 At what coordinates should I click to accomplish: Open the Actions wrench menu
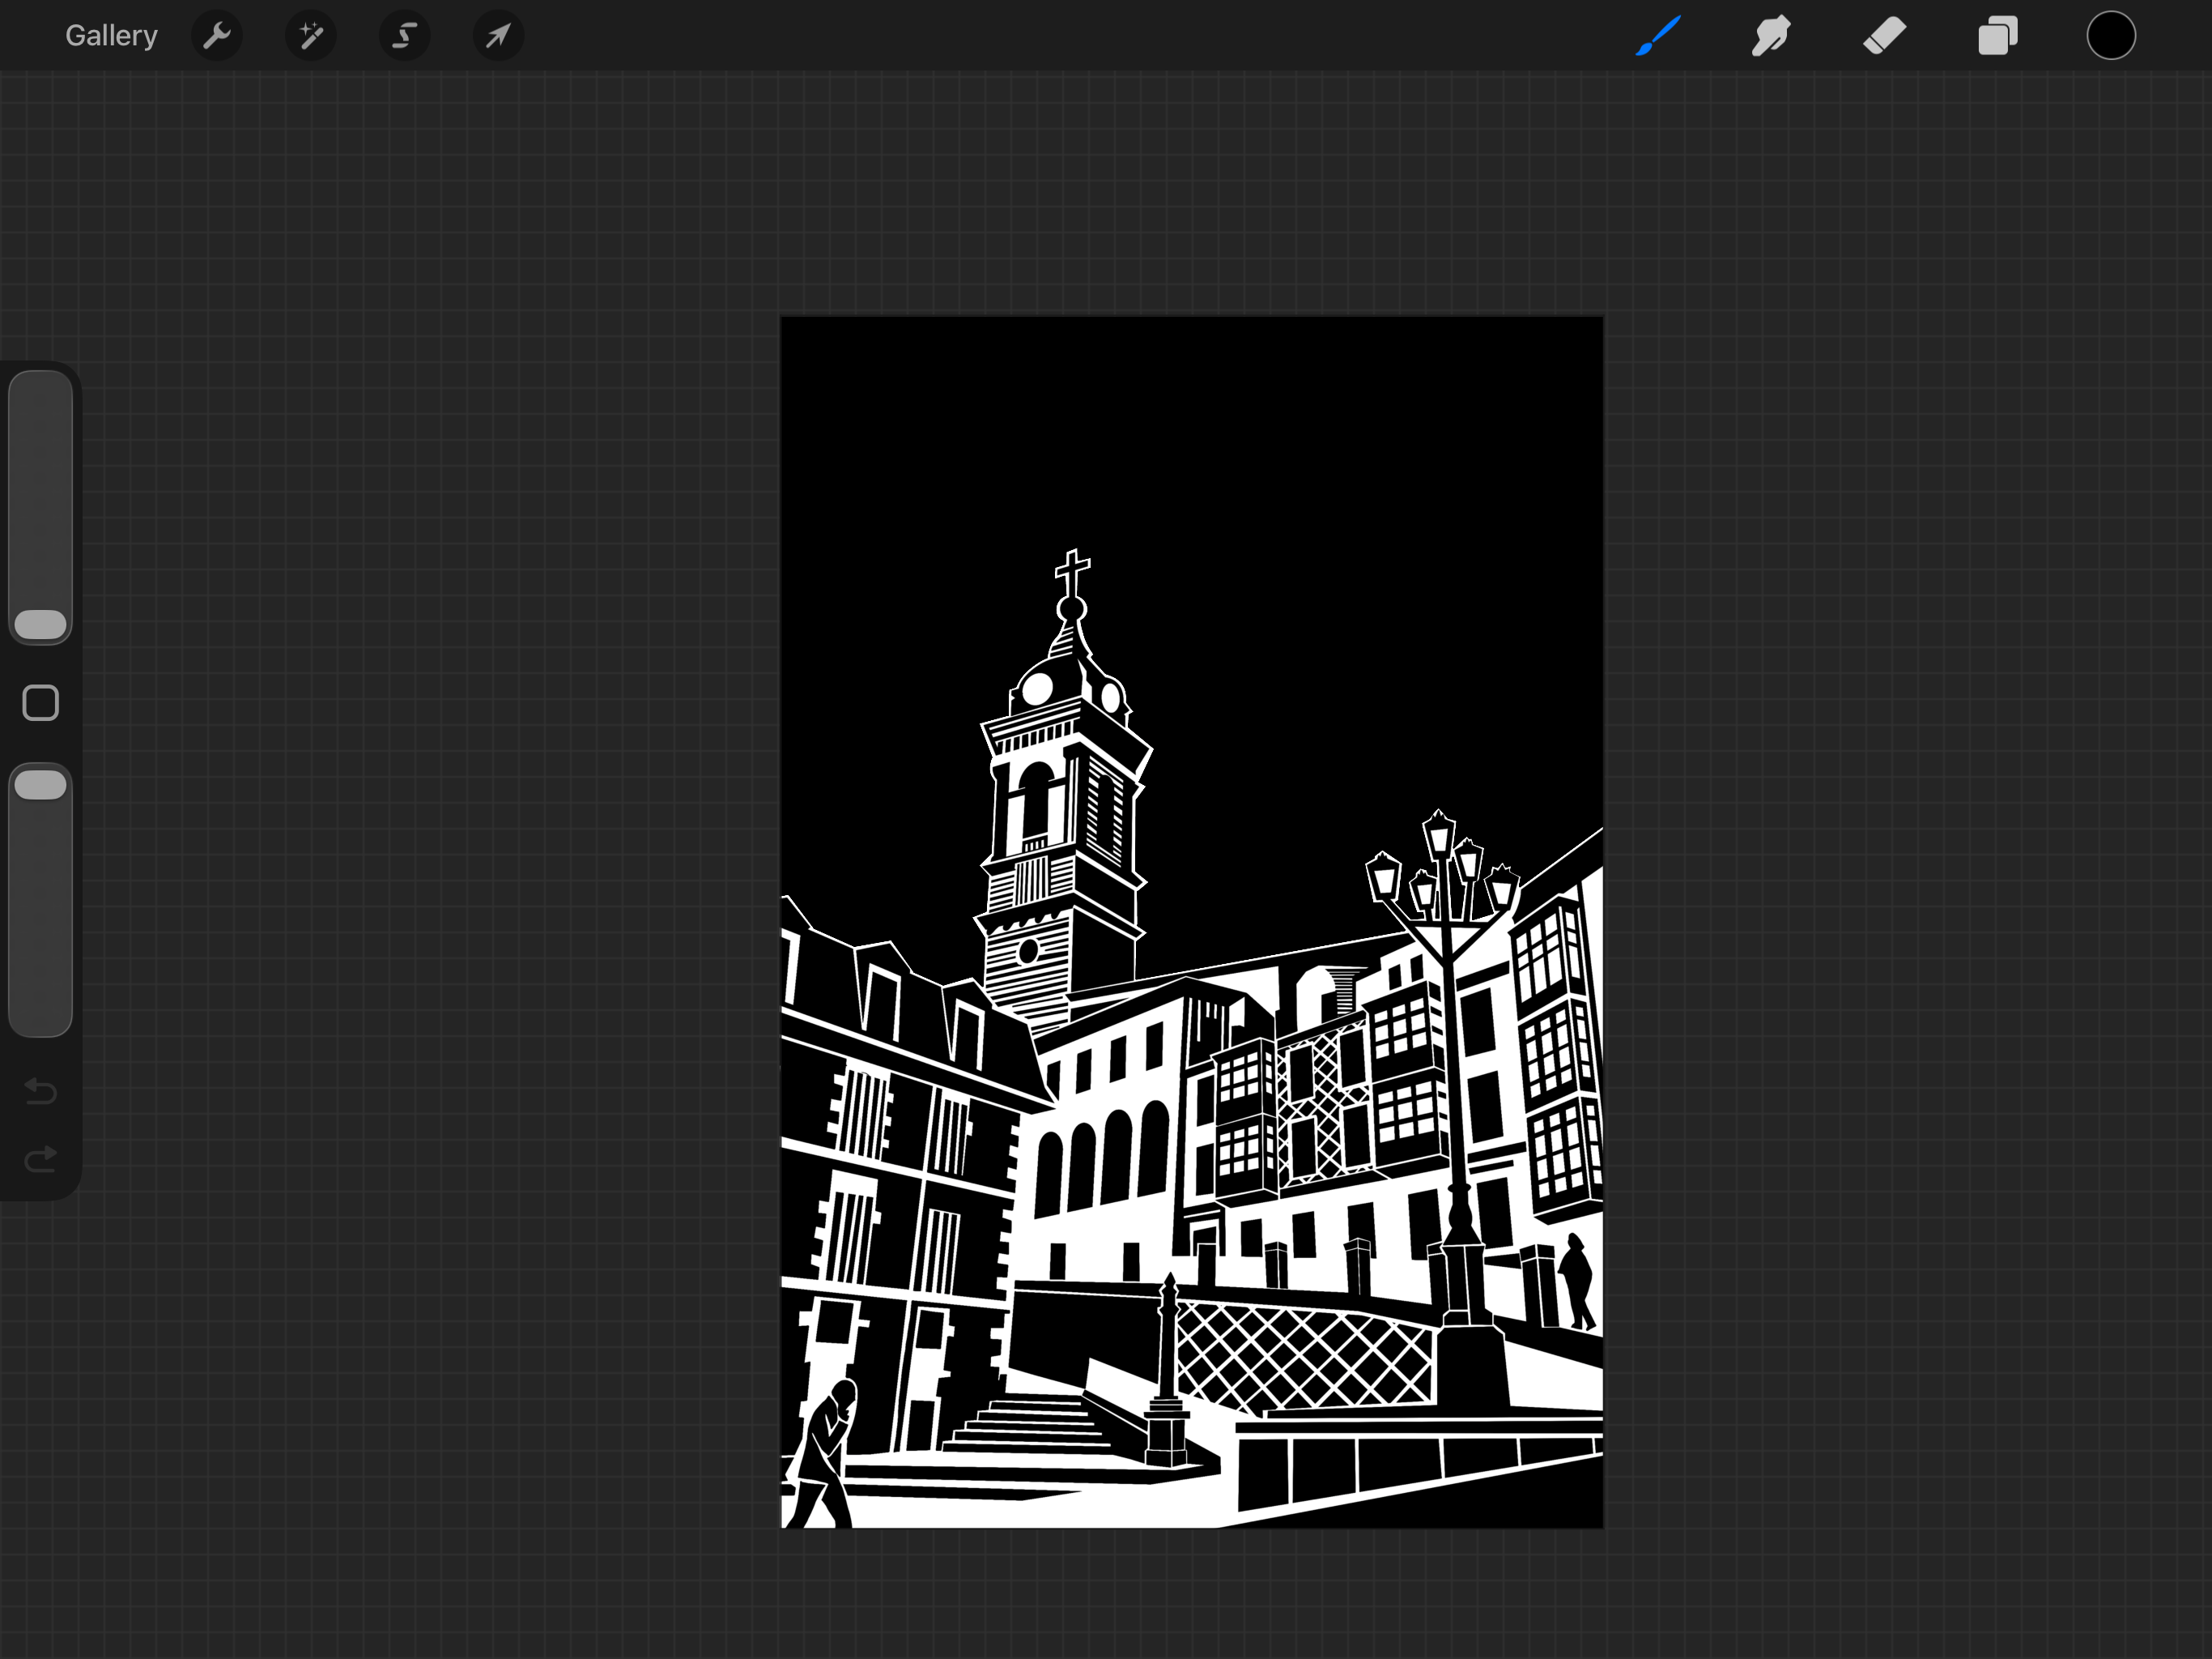(x=217, y=36)
